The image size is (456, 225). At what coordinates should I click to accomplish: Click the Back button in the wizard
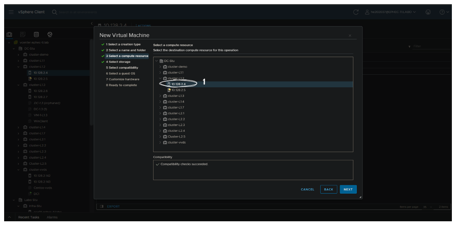point(329,189)
